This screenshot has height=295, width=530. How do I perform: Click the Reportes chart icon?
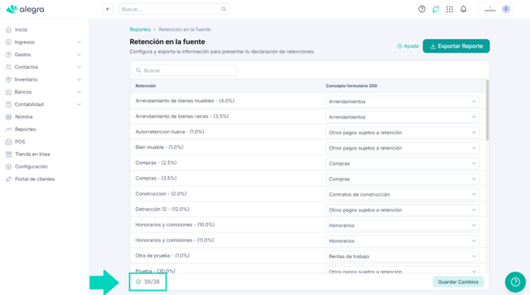coord(8,129)
